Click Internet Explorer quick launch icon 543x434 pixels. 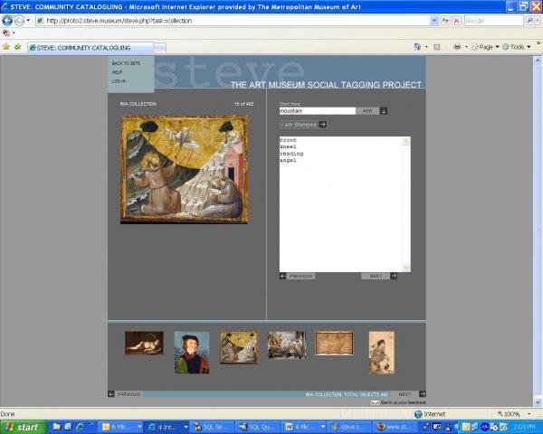coord(80,427)
